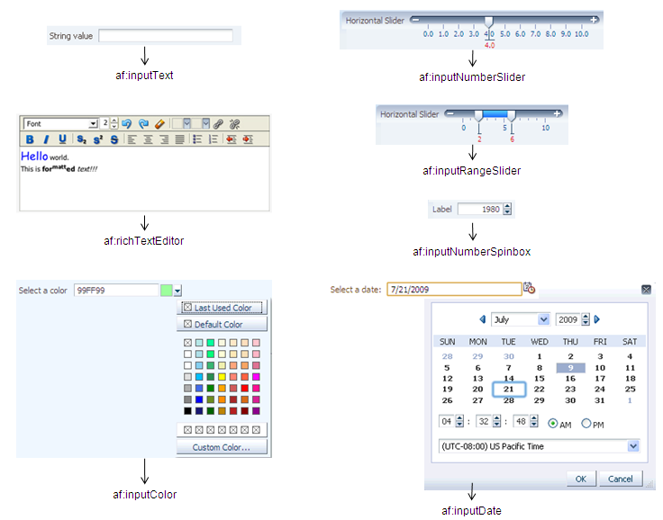Align text right

coord(164,139)
